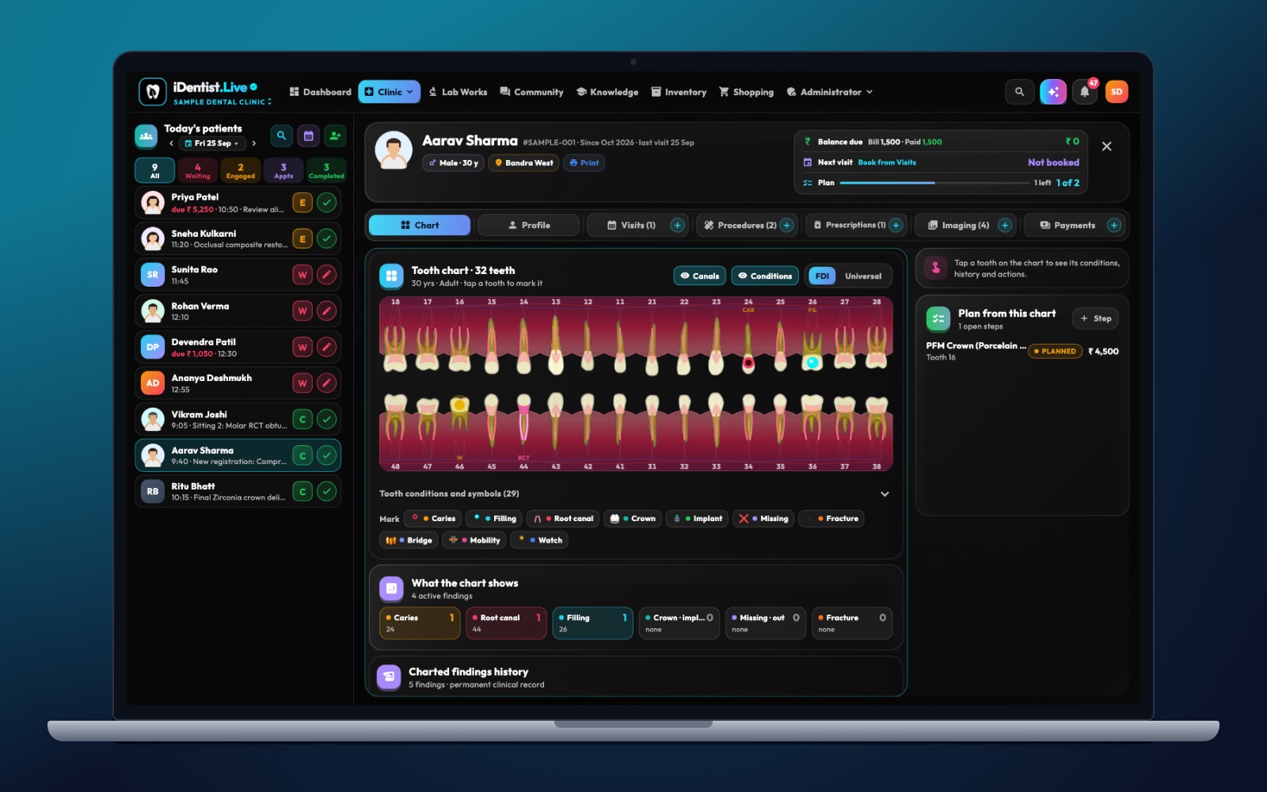Viewport: 1267px width, 792px height.
Task: Open Rohan Verma patient row
Action: 238,311
